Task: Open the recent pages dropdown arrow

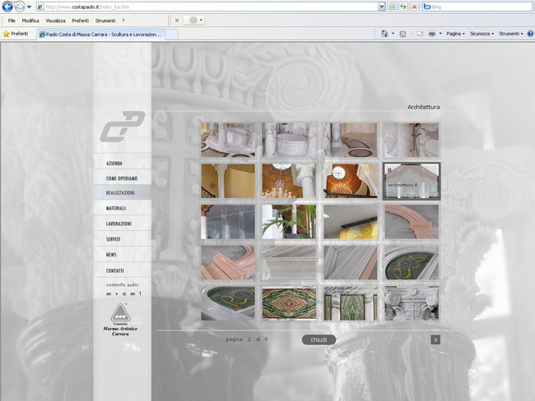Action: coord(29,7)
